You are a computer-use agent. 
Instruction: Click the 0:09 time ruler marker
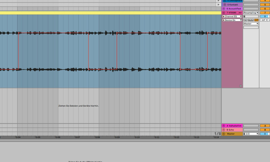117,137
